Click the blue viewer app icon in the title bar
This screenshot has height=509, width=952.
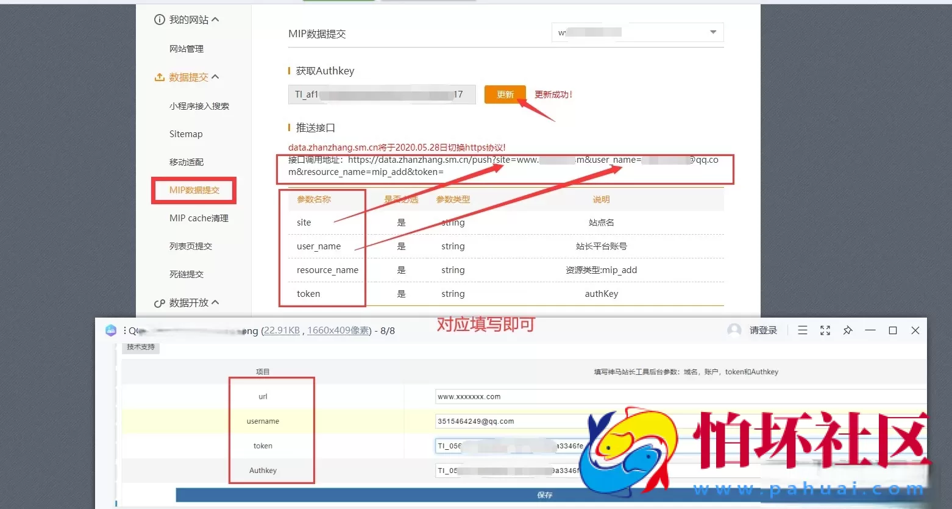111,330
